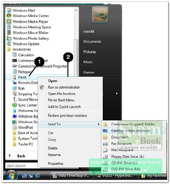Select Desktop (create shortcut)

point(130,131)
